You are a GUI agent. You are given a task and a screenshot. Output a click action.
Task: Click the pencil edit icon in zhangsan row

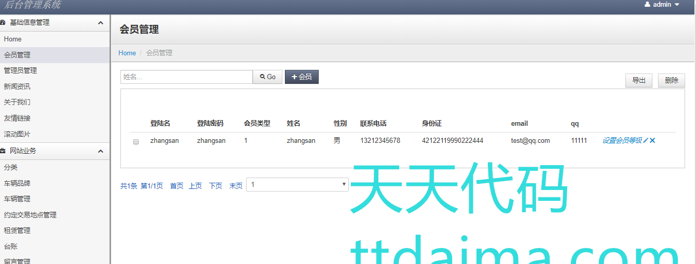tap(646, 141)
